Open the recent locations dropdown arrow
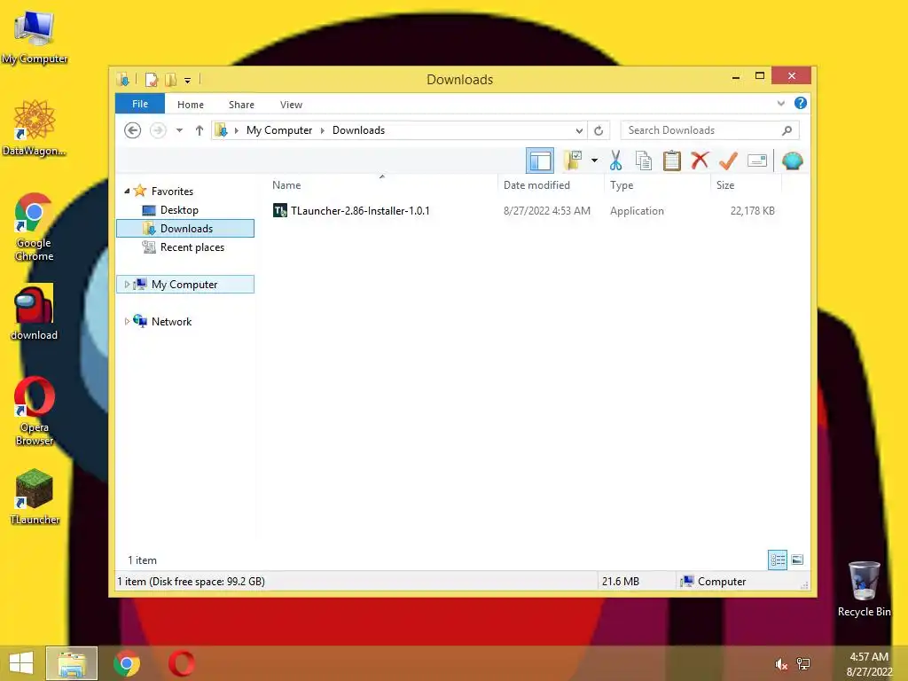908x681 pixels. (x=179, y=130)
